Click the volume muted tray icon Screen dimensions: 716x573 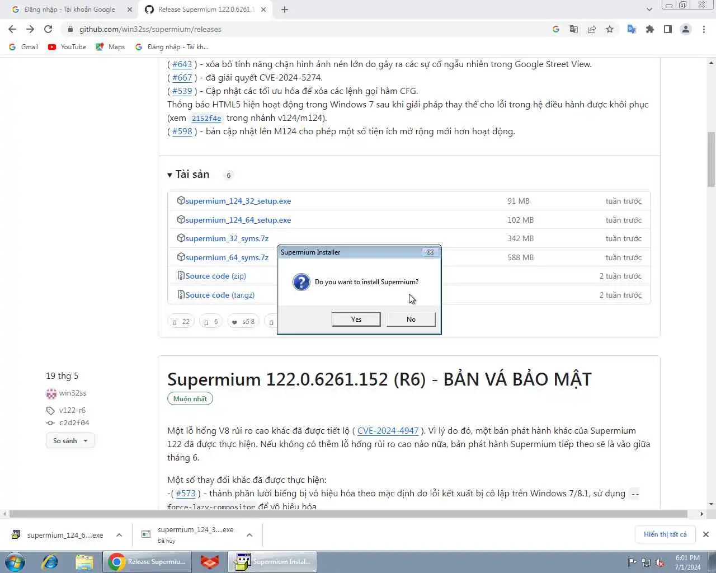660,562
